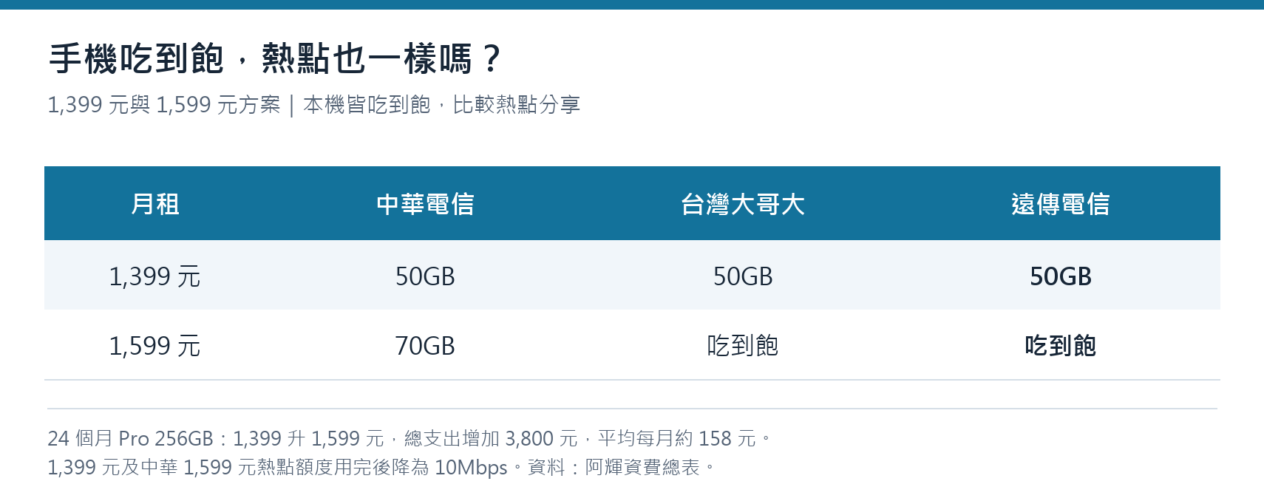This screenshot has height=501, width=1264.
Task: Click the 3,800 元 total increase text
Action: tap(541, 438)
